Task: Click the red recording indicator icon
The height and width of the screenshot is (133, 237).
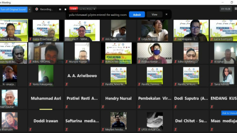Action: coord(37,9)
